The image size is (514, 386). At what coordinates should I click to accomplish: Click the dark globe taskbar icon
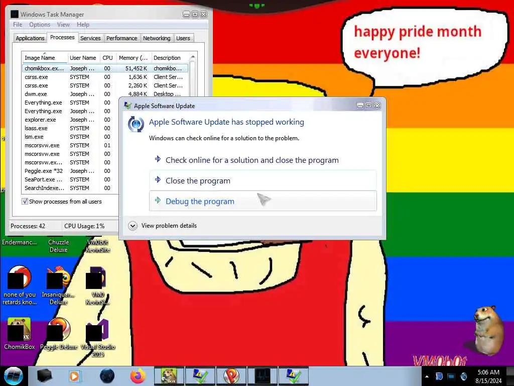[x=107, y=376]
